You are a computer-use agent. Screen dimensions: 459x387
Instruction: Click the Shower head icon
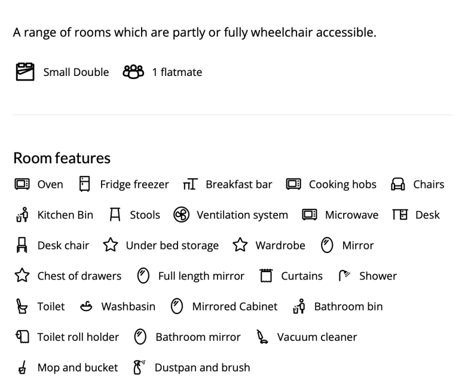(344, 275)
